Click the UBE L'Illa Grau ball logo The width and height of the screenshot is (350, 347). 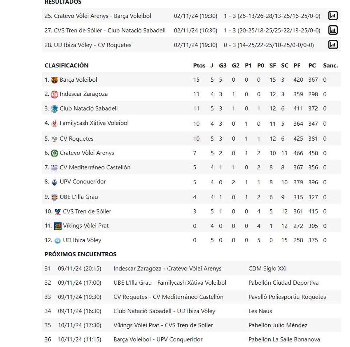pyautogui.click(x=54, y=197)
